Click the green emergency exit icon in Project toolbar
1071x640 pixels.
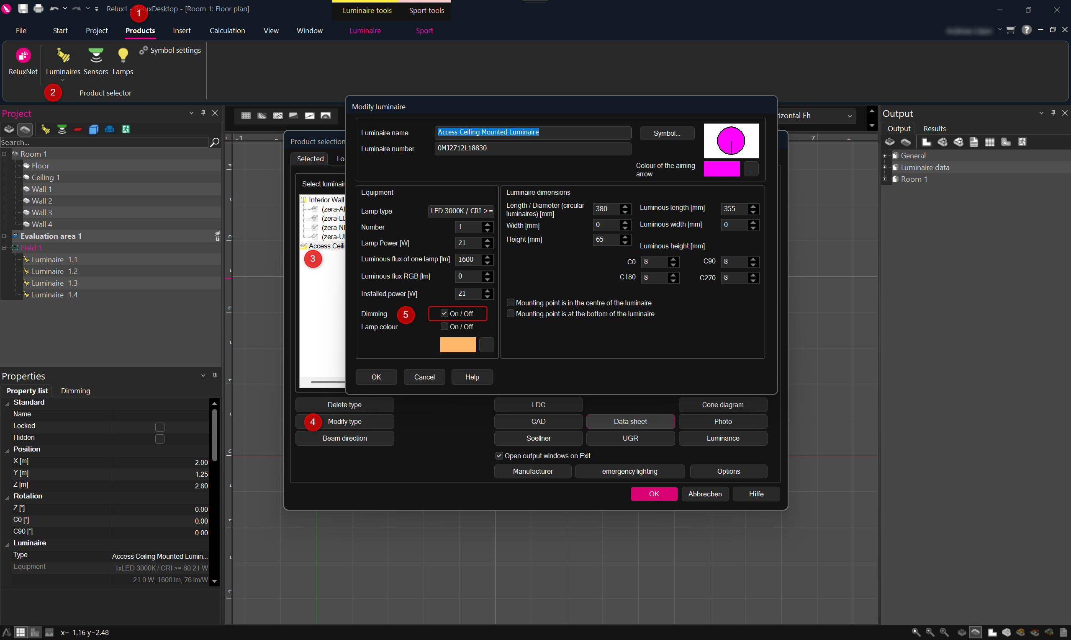pyautogui.click(x=126, y=129)
